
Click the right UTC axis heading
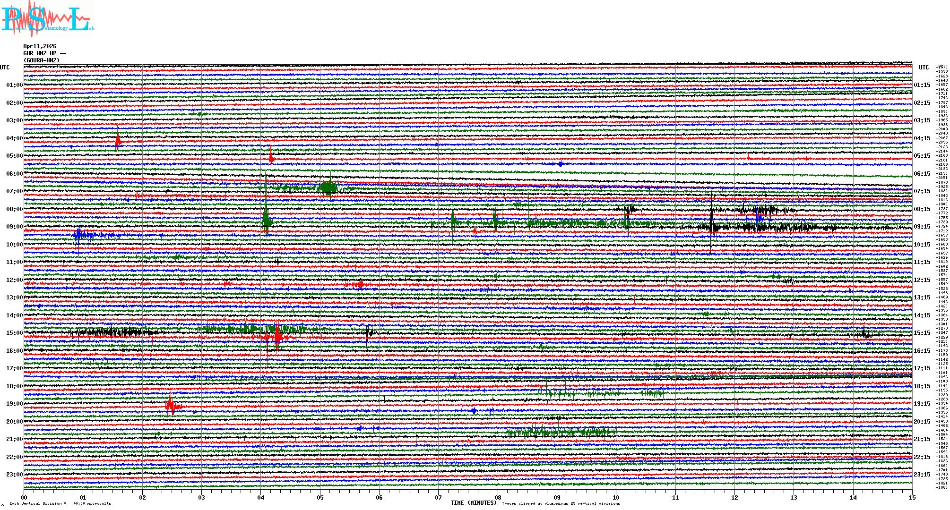924,68
